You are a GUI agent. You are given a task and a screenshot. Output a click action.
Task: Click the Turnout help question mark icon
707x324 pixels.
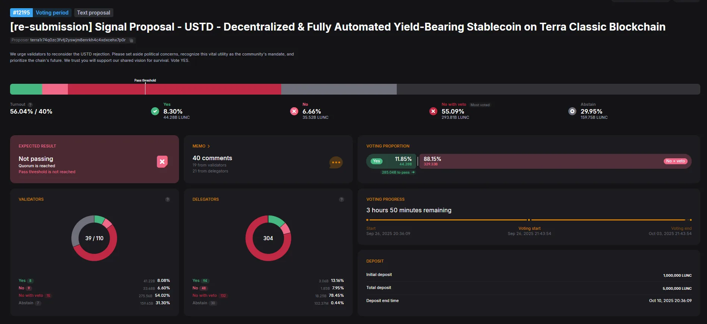30,105
